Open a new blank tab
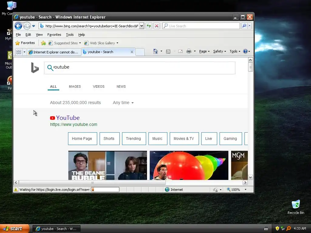311x233 pixels. click(140, 52)
